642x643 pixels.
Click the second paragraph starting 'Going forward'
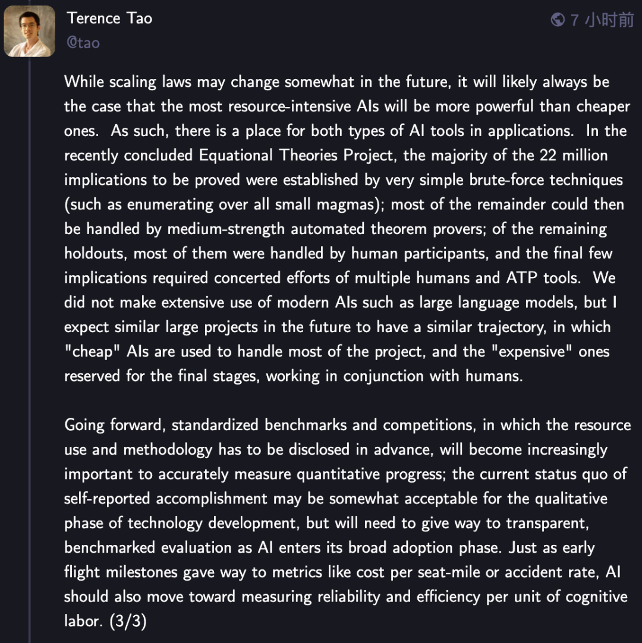(x=345, y=523)
